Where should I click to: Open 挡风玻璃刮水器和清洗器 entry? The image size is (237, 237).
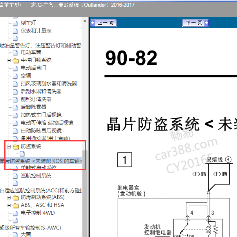point(49,83)
